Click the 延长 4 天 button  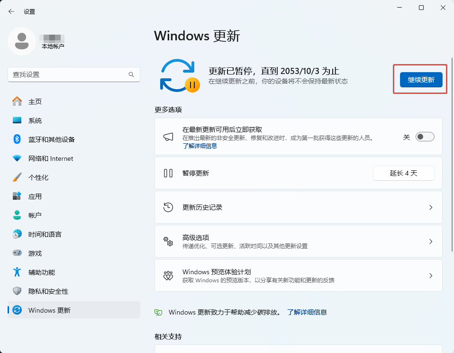click(x=404, y=173)
